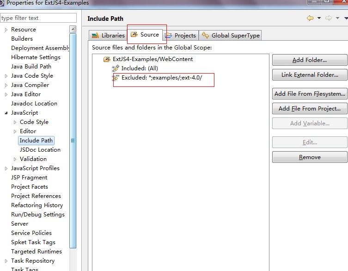The image size is (348, 271).
Task: Expand the Task Repository node
Action: tap(6, 261)
